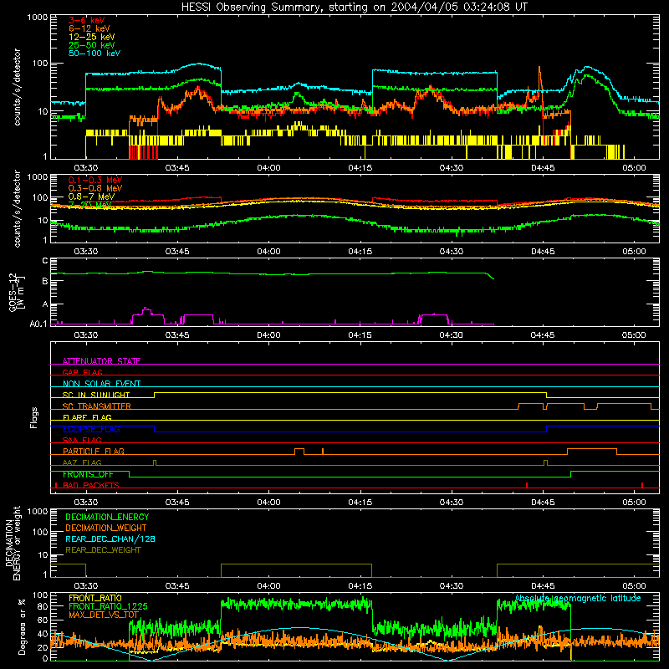Screen dimensions: 669x669
Task: Click the REAR_DEC_CHAN/128 legend label
Action: pos(110,539)
